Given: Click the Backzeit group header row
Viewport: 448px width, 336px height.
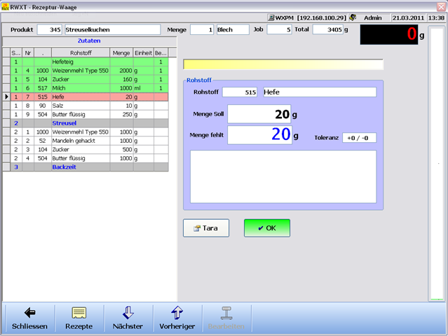Looking at the screenshot, I should pyautogui.click(x=81, y=167).
